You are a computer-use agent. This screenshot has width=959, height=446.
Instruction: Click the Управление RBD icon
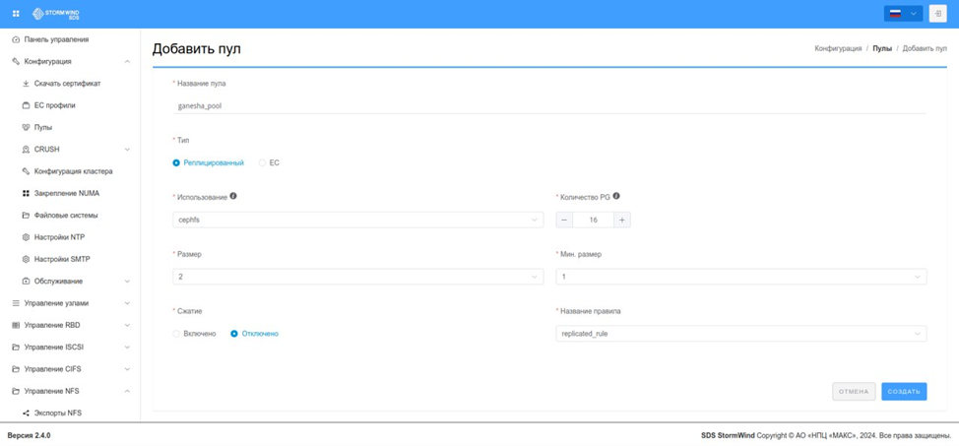16,326
